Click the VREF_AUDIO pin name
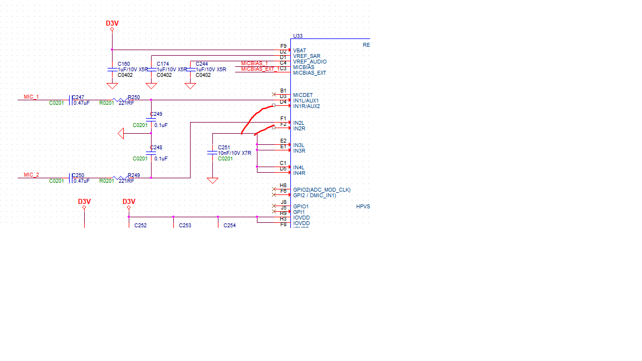 309,62
